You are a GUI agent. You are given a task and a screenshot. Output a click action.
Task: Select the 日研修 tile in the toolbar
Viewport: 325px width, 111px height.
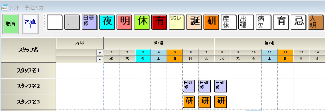coord(89,22)
